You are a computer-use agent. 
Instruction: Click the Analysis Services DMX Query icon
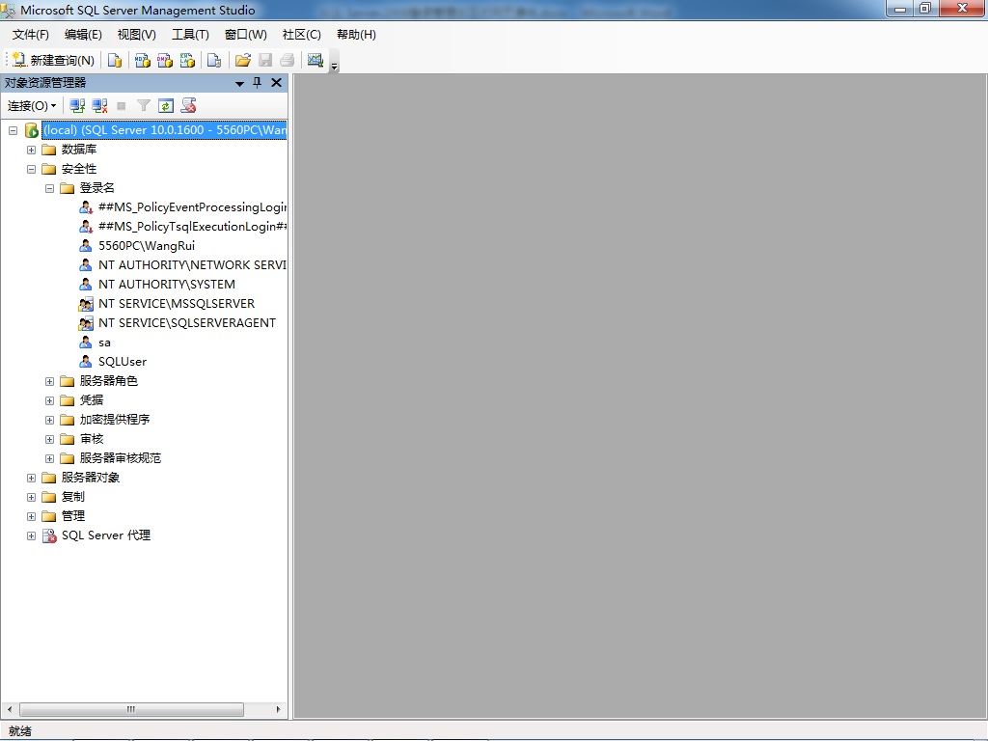[x=165, y=60]
